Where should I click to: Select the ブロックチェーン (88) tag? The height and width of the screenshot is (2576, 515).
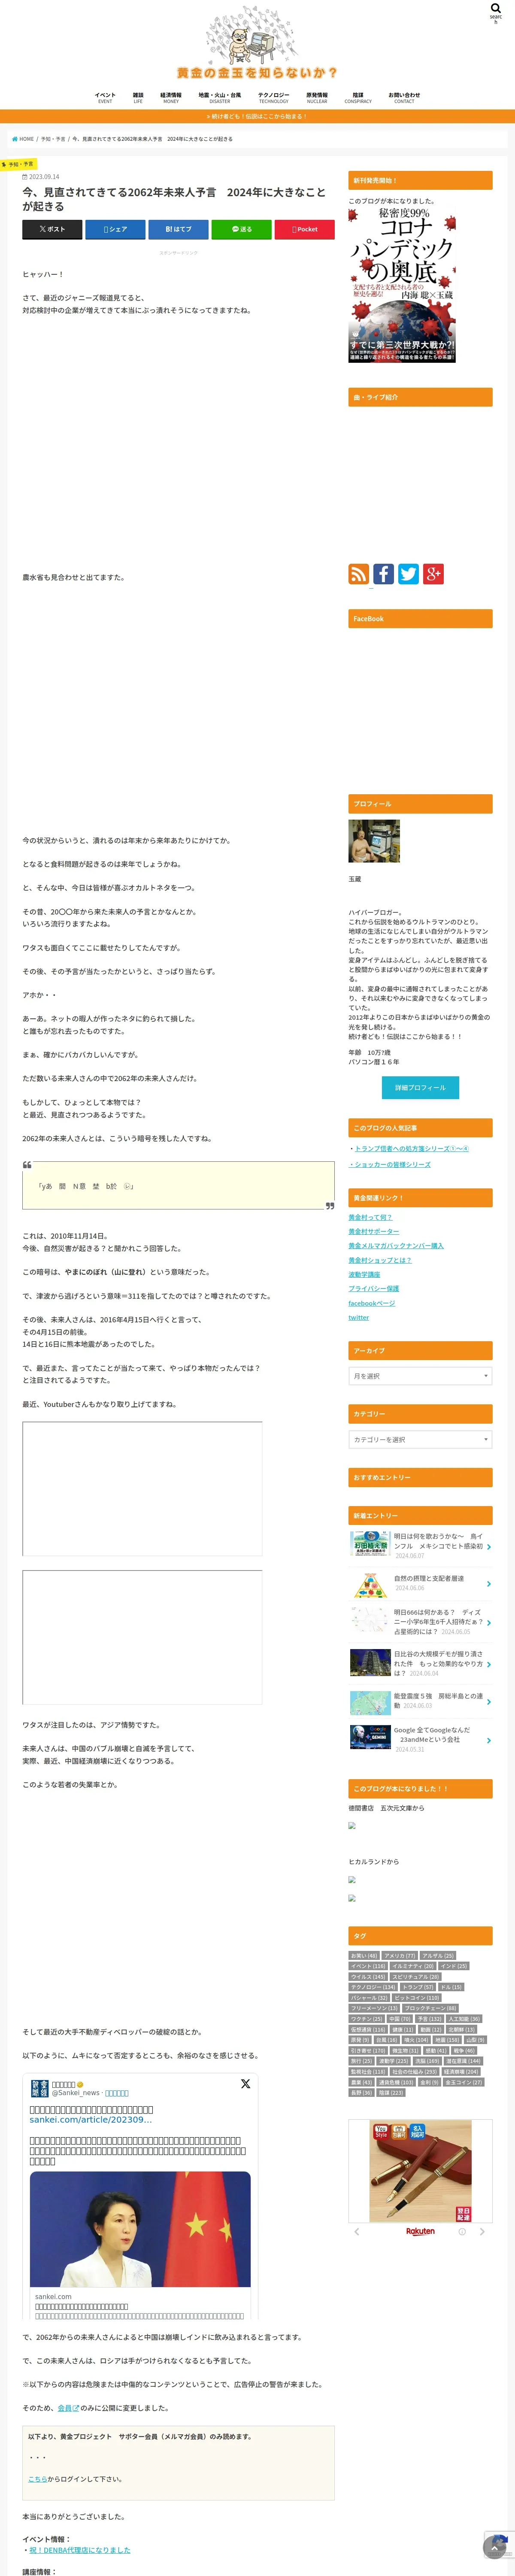(x=430, y=2008)
